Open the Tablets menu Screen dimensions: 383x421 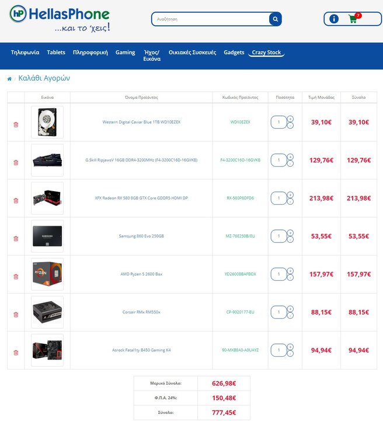click(x=56, y=53)
